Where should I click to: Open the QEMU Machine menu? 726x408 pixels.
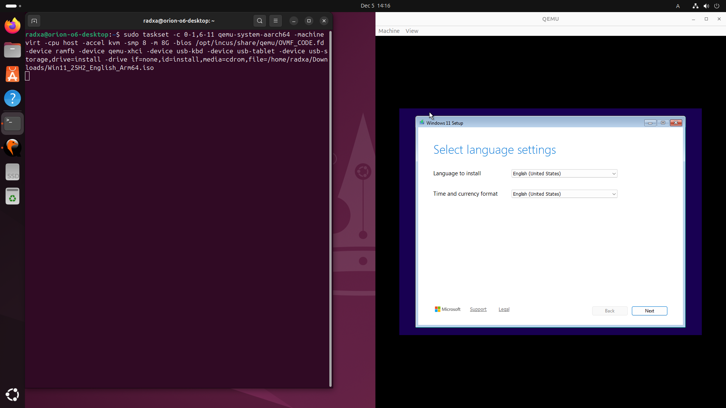389,31
